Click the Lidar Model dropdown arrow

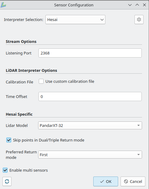[138, 125]
